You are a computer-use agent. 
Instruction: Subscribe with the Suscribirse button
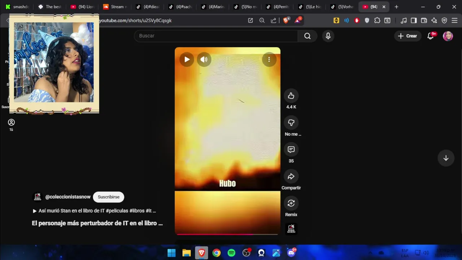[x=108, y=197]
